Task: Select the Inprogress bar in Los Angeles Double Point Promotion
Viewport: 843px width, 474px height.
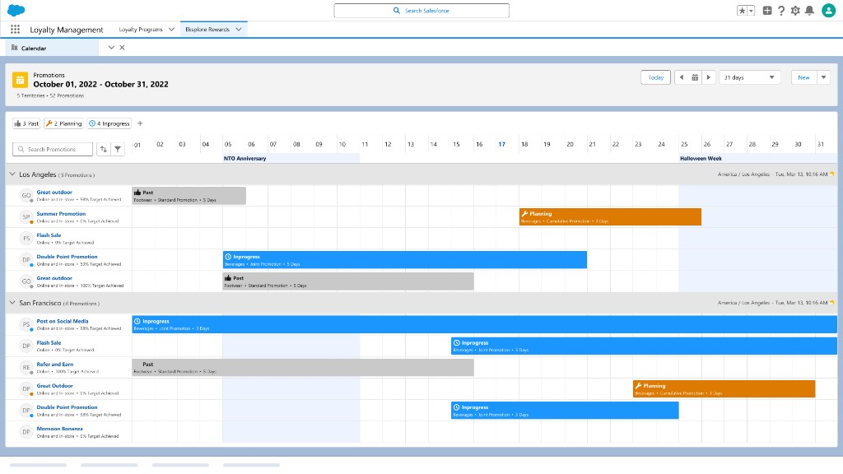Action: coord(405,260)
